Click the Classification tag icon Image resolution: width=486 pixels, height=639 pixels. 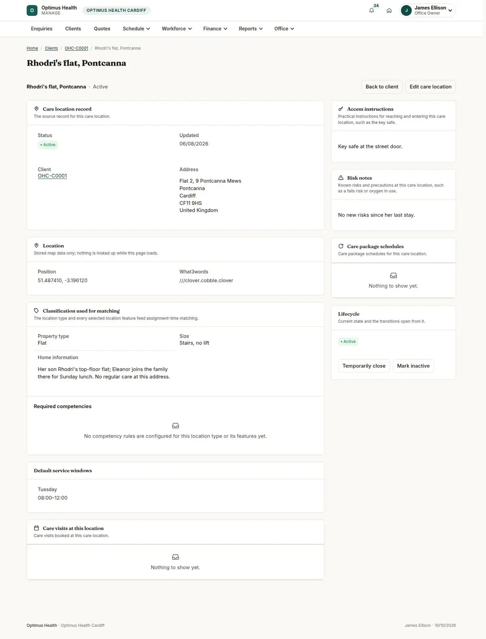pos(36,311)
